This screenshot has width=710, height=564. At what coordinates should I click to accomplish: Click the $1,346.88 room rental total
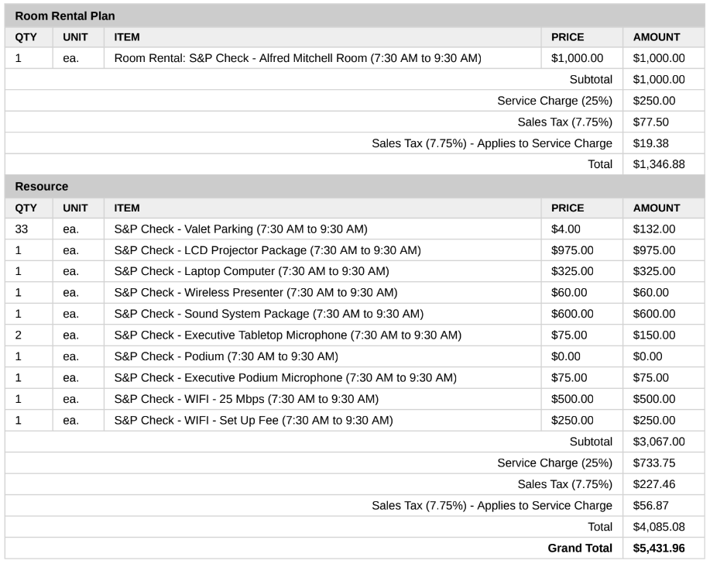coord(658,164)
